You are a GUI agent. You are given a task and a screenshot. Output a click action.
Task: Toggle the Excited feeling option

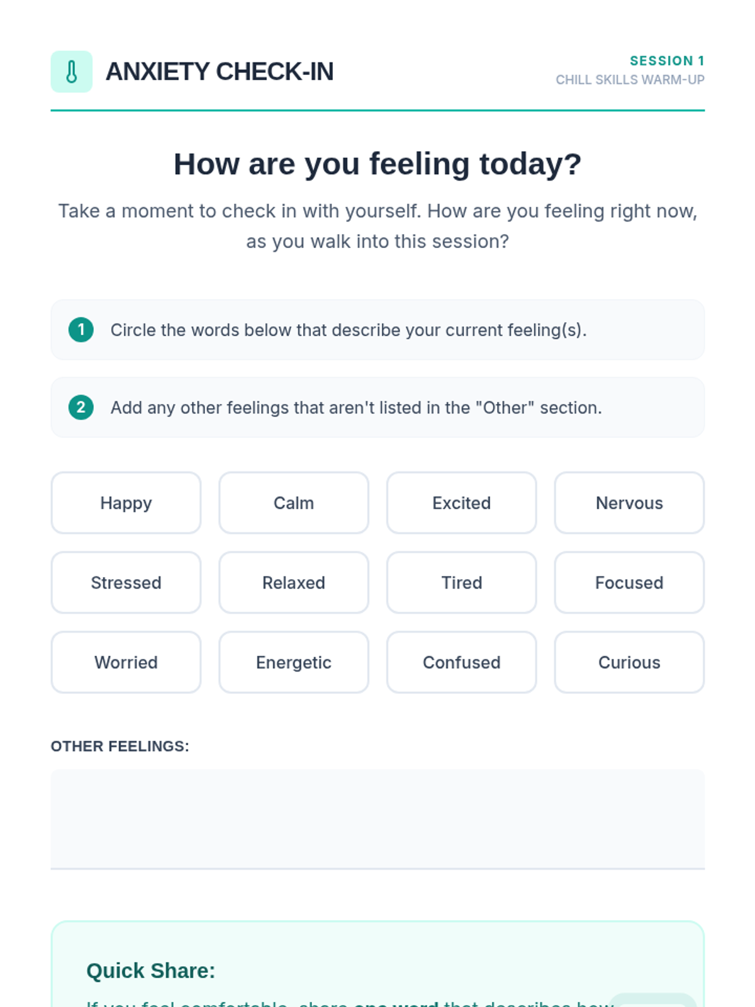[x=461, y=503]
